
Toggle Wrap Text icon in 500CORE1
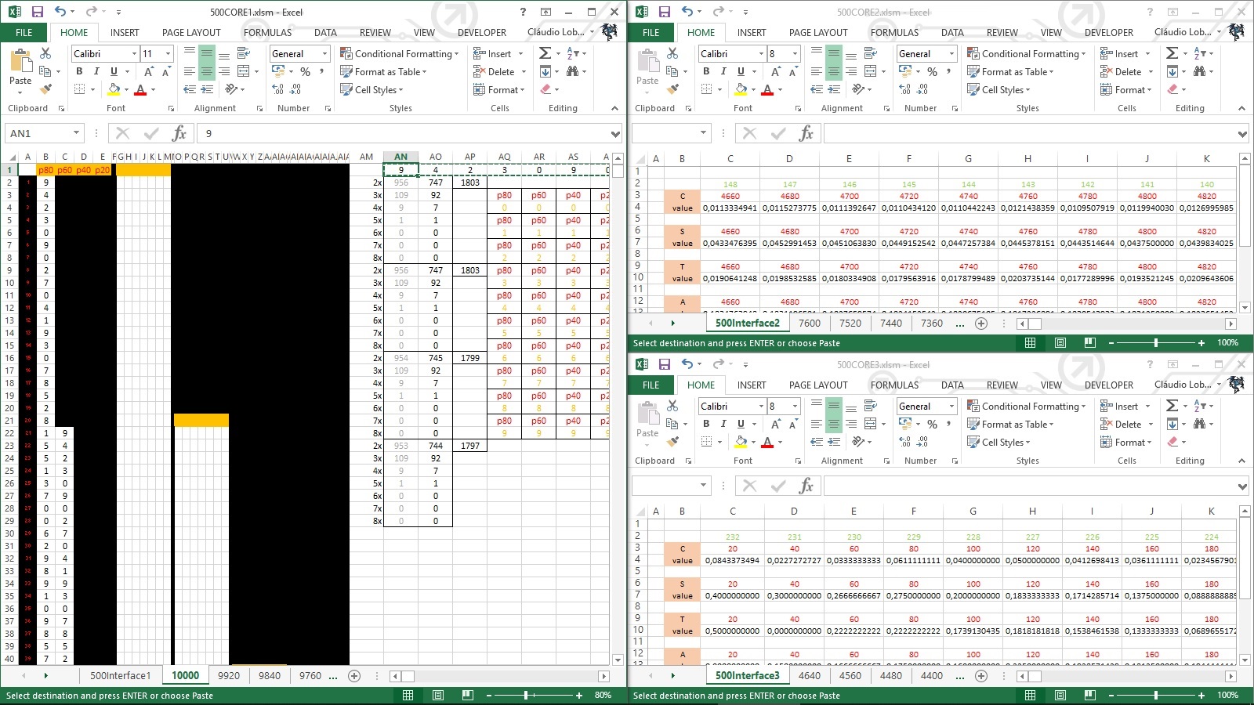[x=244, y=53]
